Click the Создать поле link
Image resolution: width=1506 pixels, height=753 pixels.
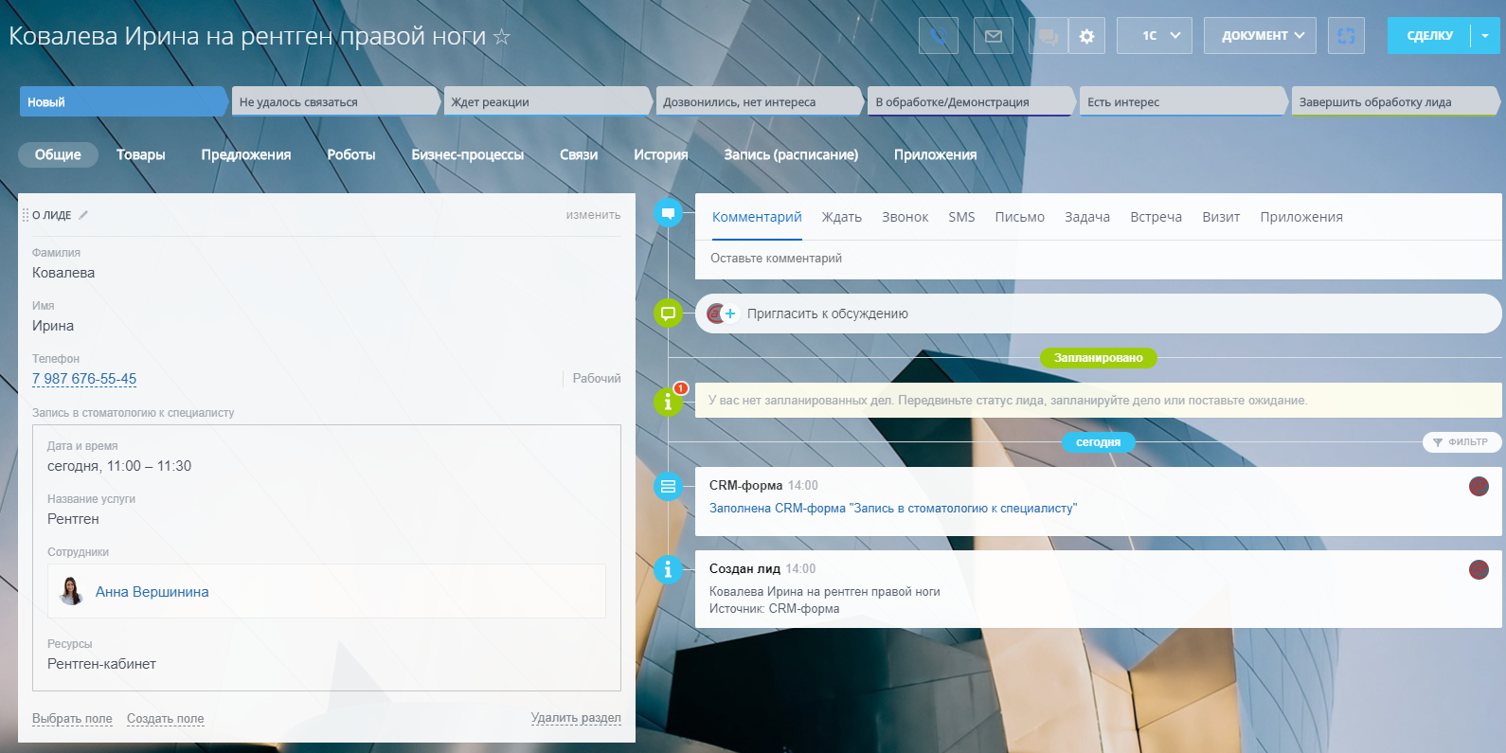point(166,719)
